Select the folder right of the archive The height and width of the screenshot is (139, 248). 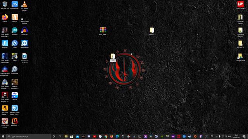(152, 31)
